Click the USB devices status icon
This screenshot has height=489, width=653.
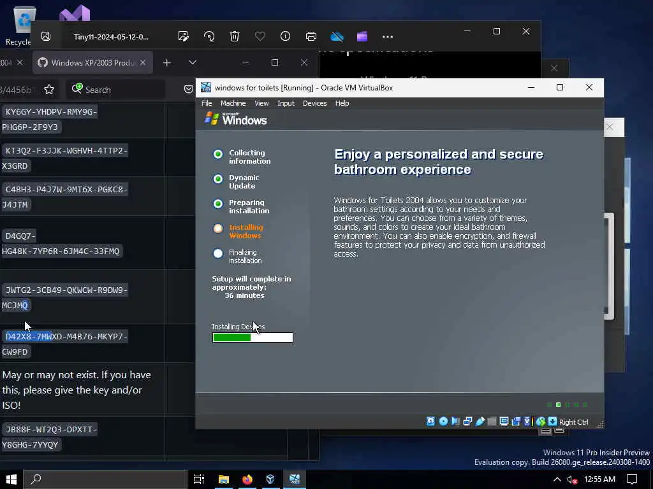tap(480, 422)
